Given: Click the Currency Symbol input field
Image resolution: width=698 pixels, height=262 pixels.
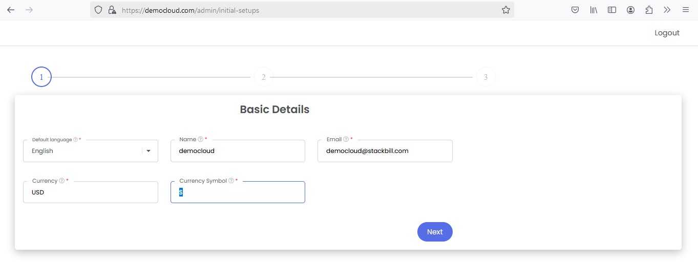Looking at the screenshot, I should click(238, 192).
